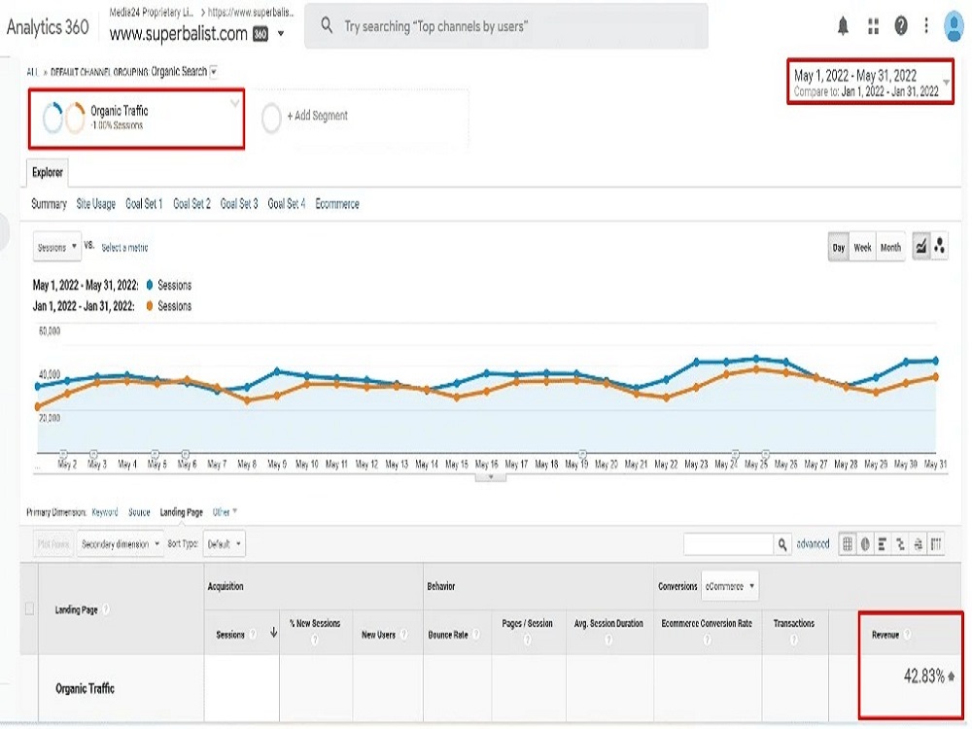The height and width of the screenshot is (729, 972).
Task: Click the Organic Traffic segment rings icon
Action: pyautogui.click(x=63, y=118)
